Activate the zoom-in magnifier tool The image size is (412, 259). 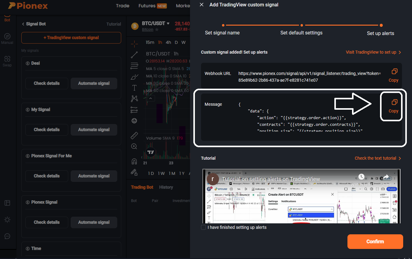134,146
